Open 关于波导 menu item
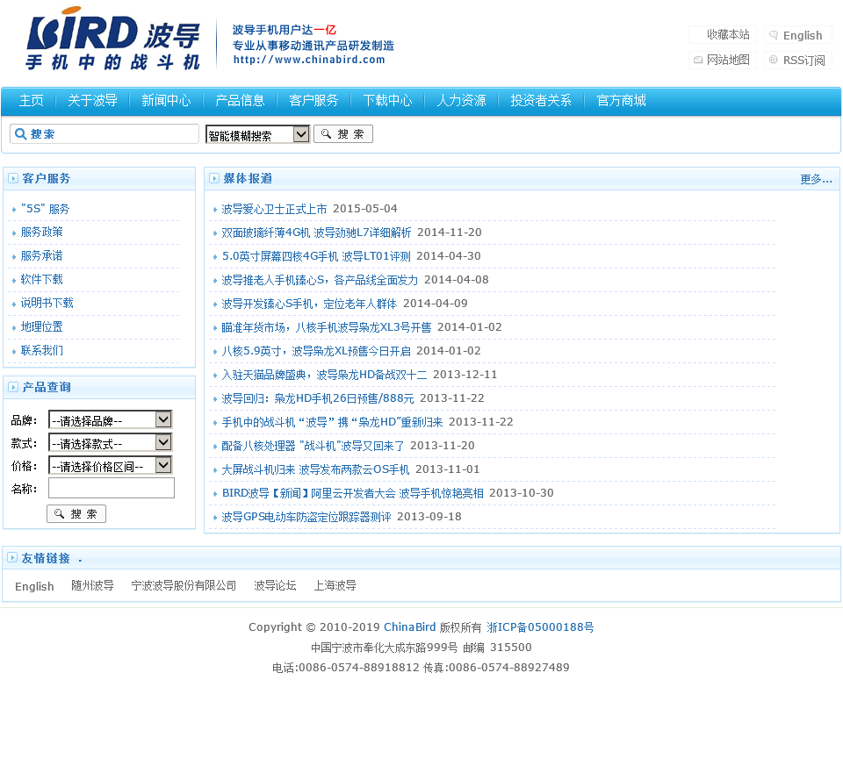843x766 pixels. coord(92,100)
